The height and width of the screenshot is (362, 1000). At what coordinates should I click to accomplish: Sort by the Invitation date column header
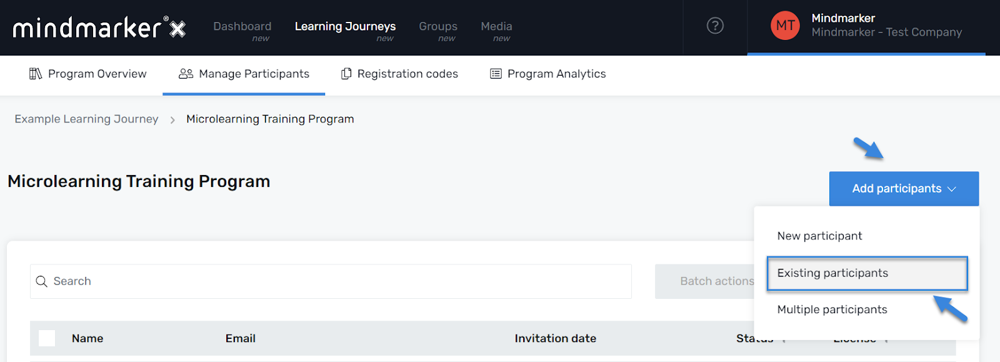[555, 338]
